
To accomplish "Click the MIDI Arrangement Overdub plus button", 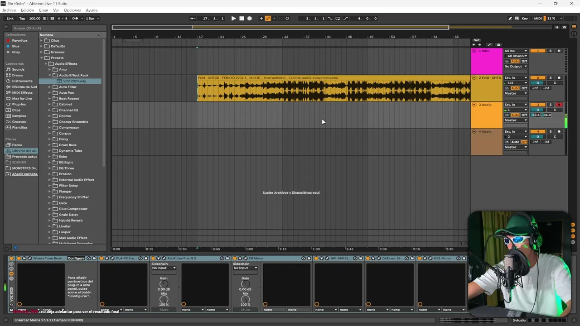I will coord(261,19).
